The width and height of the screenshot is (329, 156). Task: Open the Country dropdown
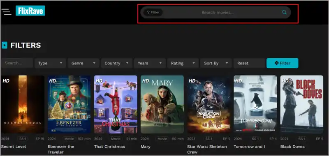click(116, 63)
